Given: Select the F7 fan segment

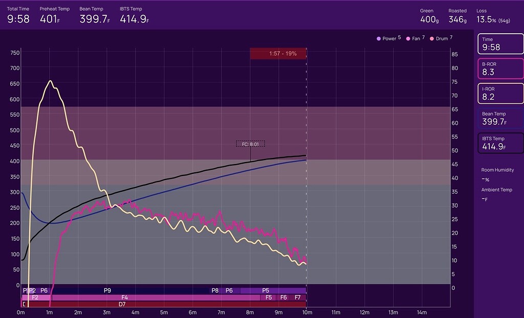Looking at the screenshot, I should 298,297.
